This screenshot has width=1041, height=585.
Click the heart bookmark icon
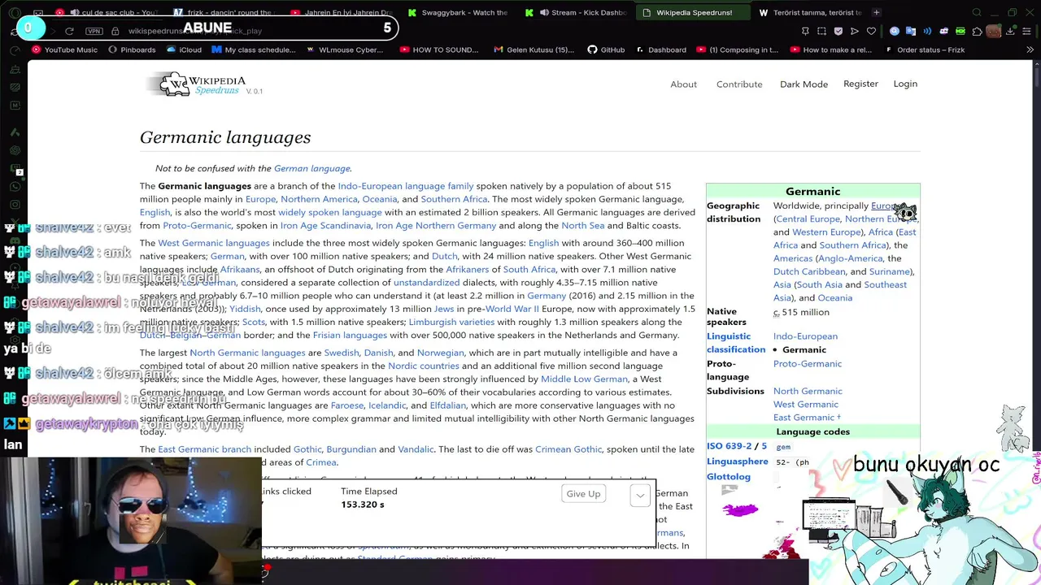871,31
